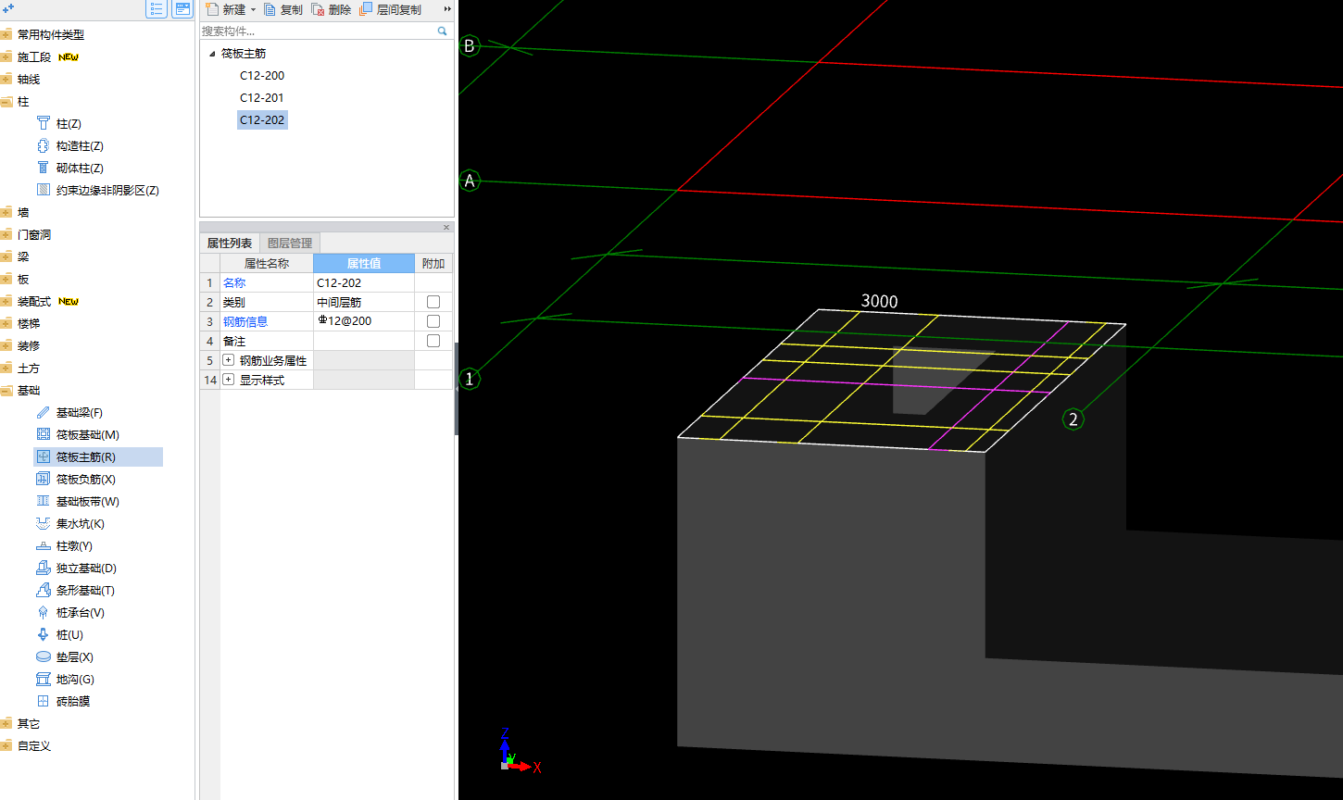
Task: Switch navigation tree to list view icon
Action: pyautogui.click(x=157, y=9)
